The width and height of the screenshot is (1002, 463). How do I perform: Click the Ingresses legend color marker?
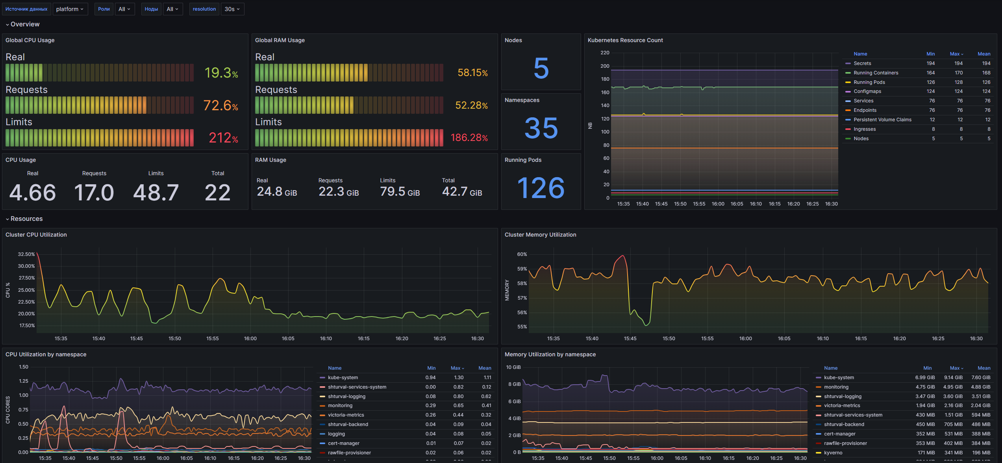click(x=848, y=129)
